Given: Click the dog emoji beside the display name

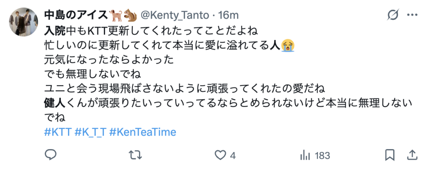Looking at the screenshot, I should 115,15.
